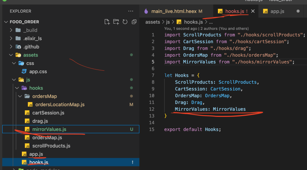Click the M status badge on ordersLocationMap.js
This screenshot has height=170, width=307.
click(131, 105)
